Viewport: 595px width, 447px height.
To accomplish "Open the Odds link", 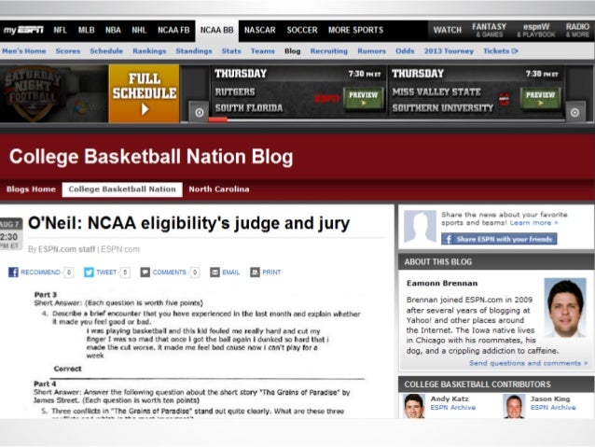I will pyautogui.click(x=405, y=51).
